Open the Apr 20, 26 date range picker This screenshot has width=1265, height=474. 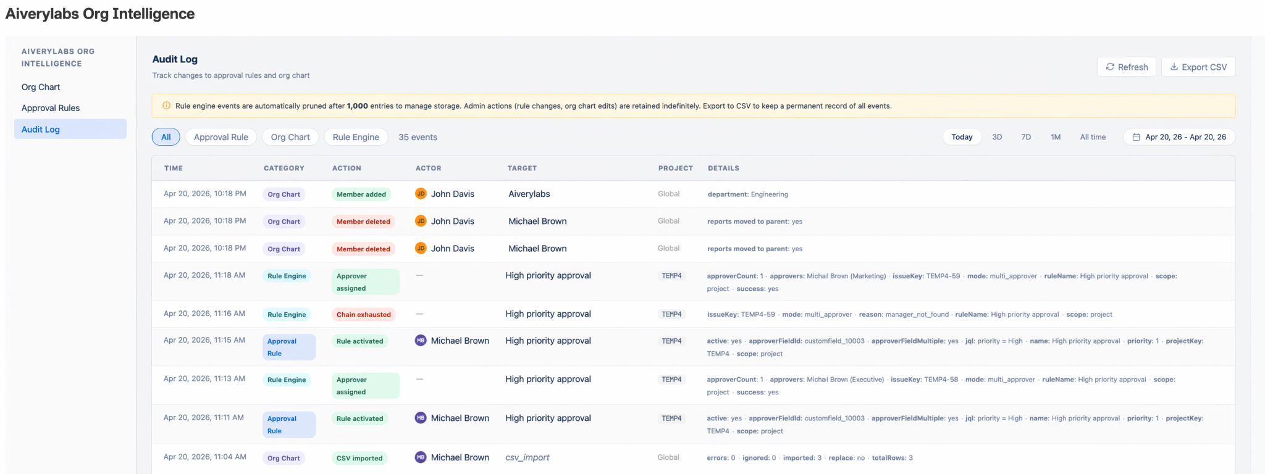1179,137
